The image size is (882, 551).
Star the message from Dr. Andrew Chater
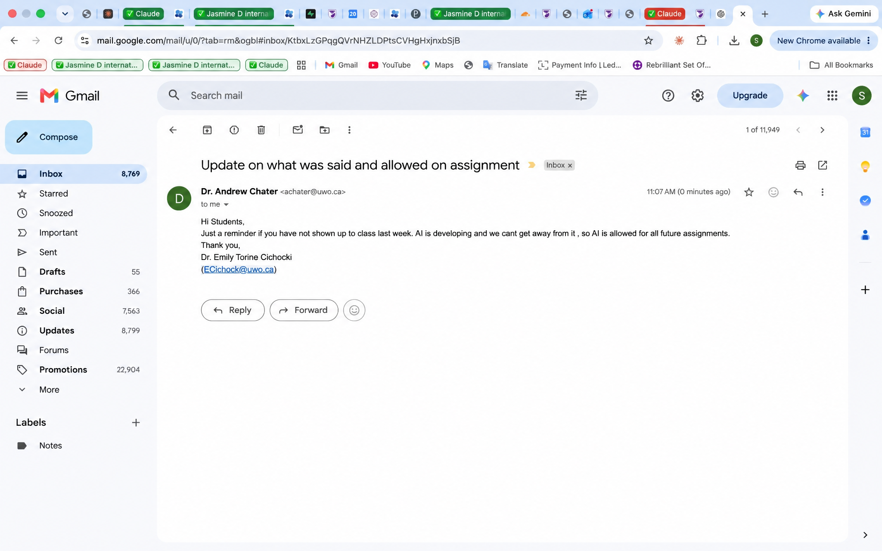coord(749,192)
